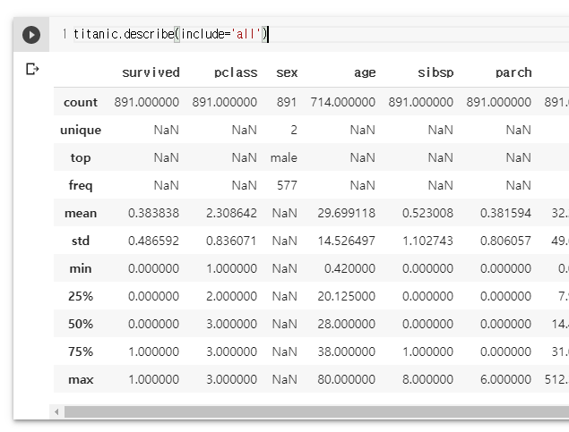
Task: Click the freq value 577
Action: coord(287,185)
